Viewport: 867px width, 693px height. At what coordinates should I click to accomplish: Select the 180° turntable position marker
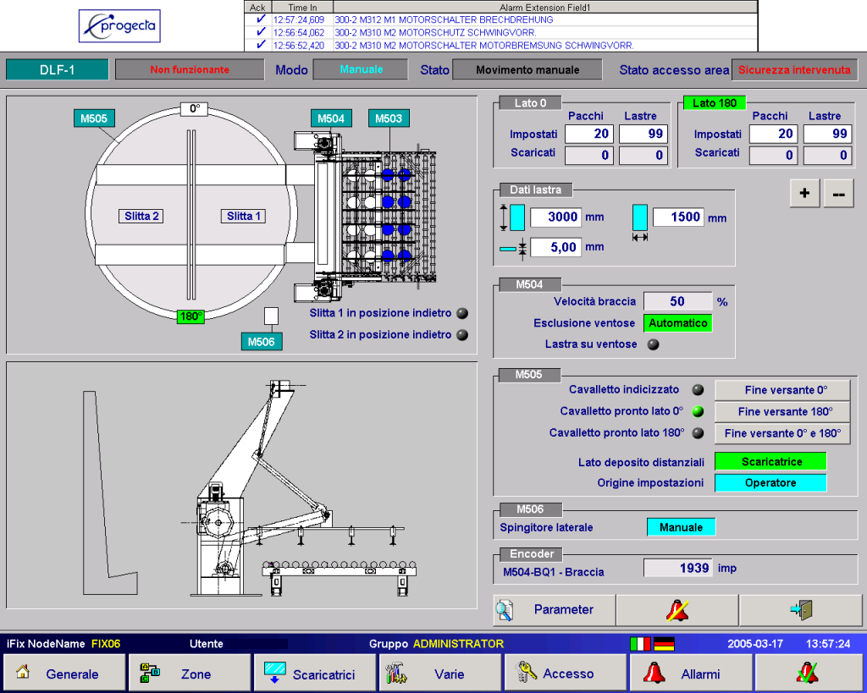tap(191, 316)
